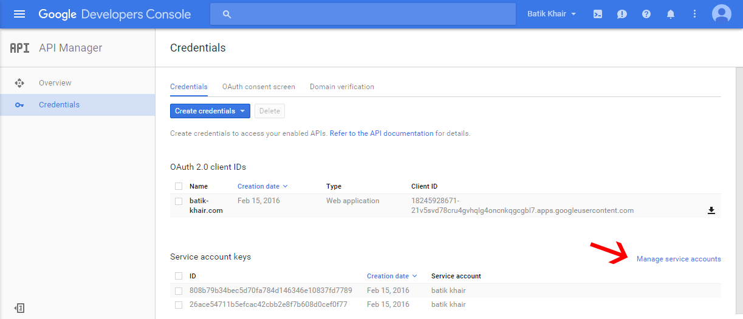743x319 pixels.
Task: Click the Name column header in OAuth table
Action: tap(199, 186)
